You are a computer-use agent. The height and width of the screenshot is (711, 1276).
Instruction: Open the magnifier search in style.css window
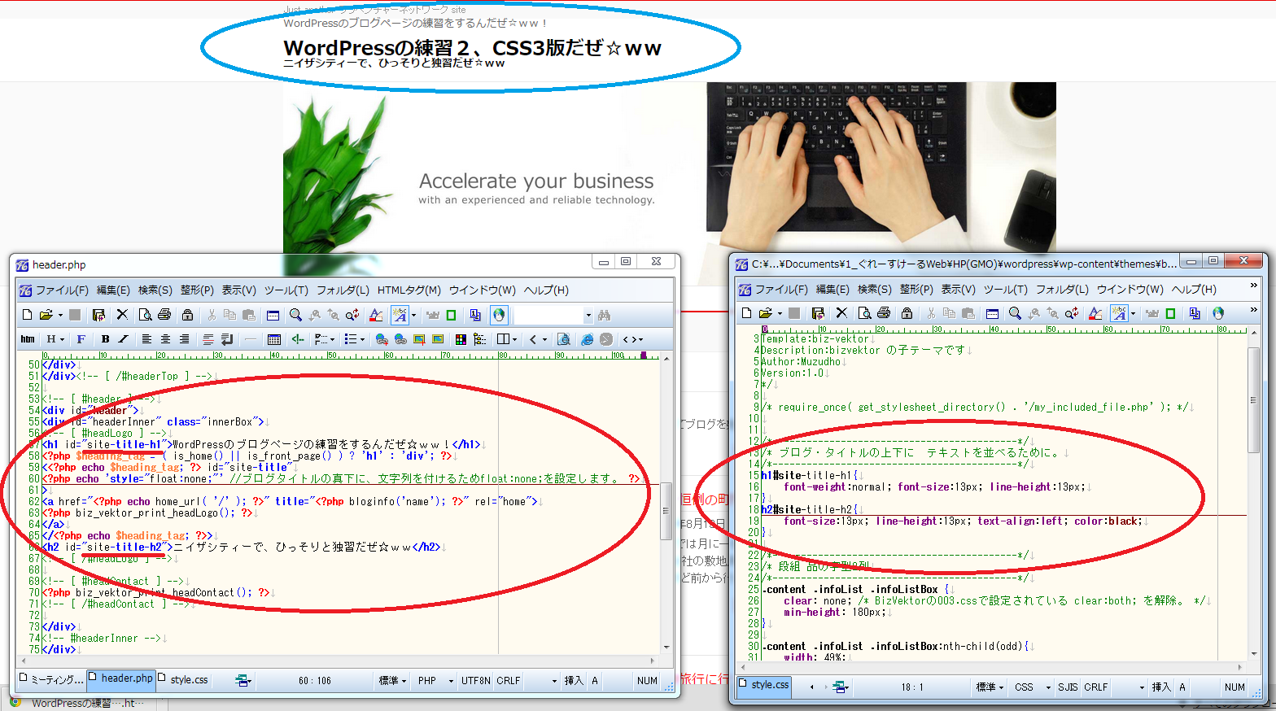pyautogui.click(x=1015, y=313)
